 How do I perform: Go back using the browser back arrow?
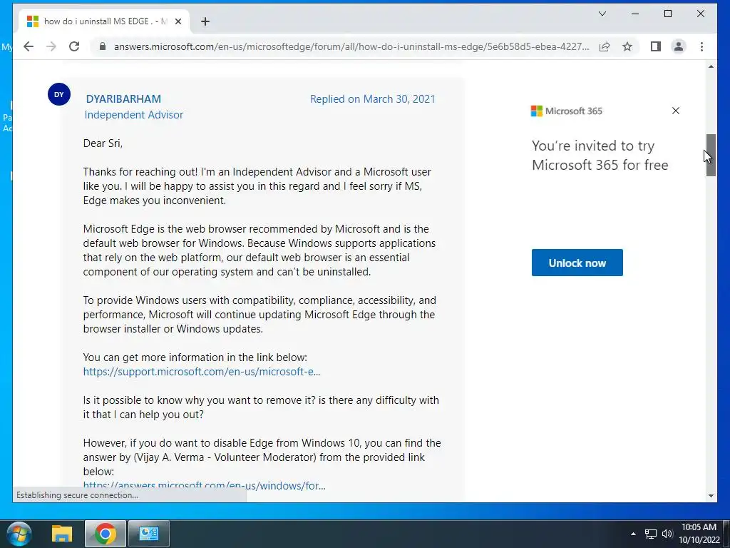(29, 46)
